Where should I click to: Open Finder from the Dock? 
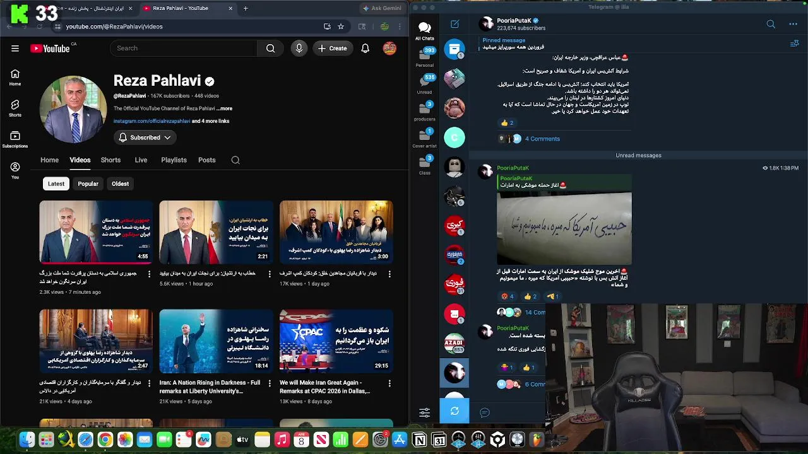(27, 439)
